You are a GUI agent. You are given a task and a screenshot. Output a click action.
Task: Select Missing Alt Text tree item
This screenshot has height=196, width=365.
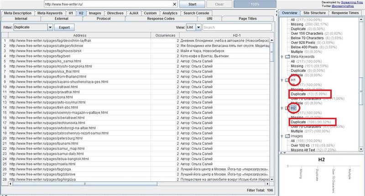click(309, 150)
